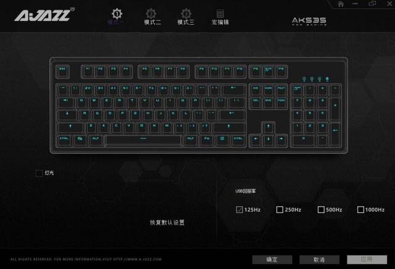Select the up arrow key on diagram
Screen dimensions: 395x269
point(268,128)
